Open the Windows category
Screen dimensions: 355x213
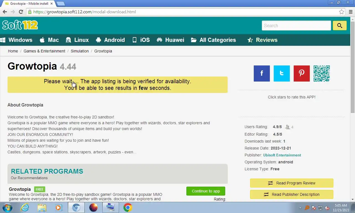pyautogui.click(x=16, y=40)
